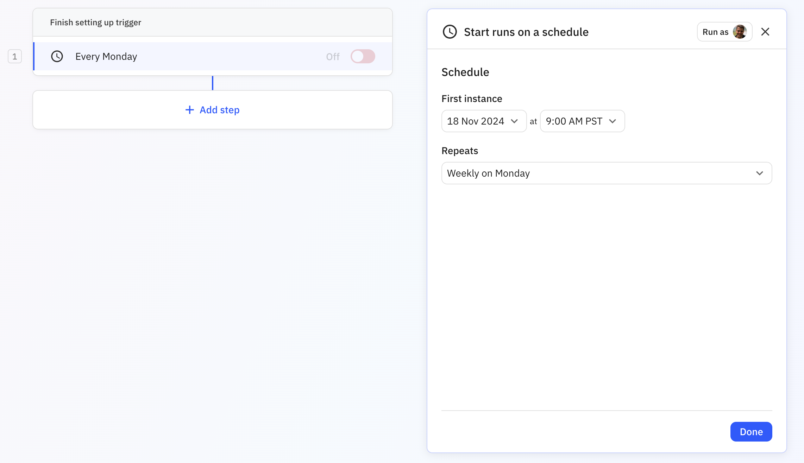The width and height of the screenshot is (804, 463).
Task: Click the step number 1 badge
Action: point(15,56)
